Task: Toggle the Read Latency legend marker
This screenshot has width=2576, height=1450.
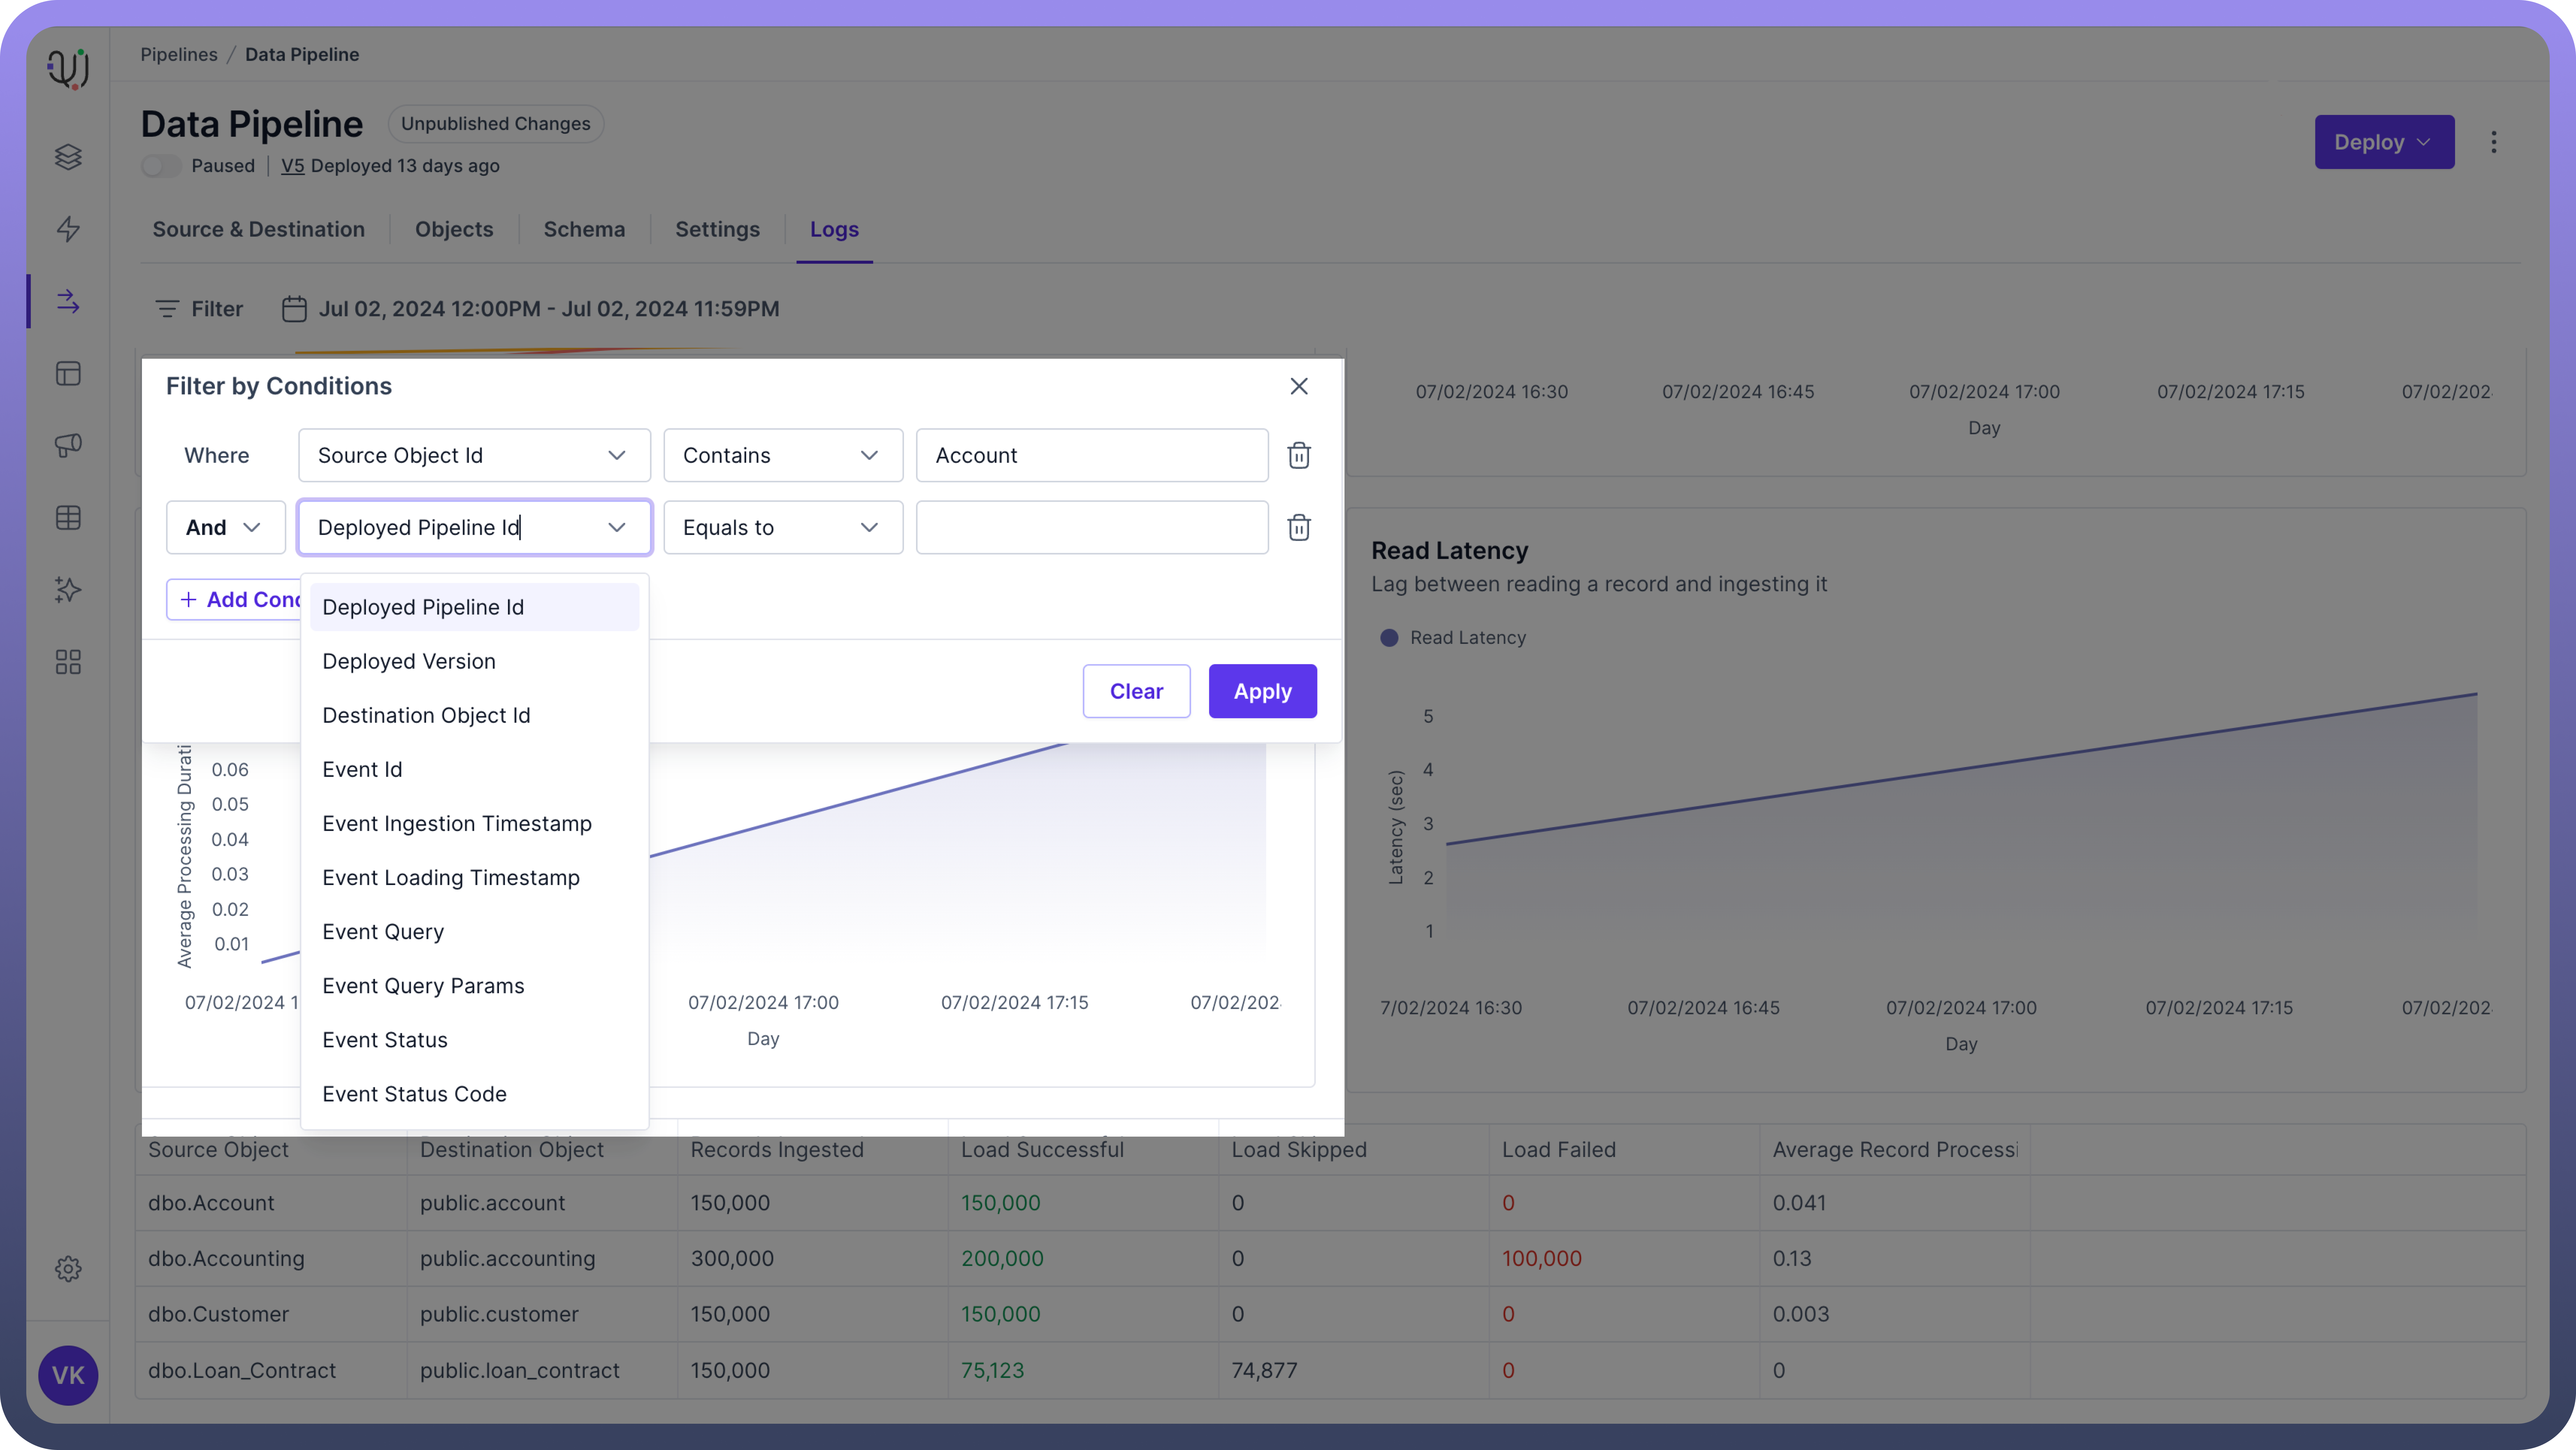Action: 1389,638
